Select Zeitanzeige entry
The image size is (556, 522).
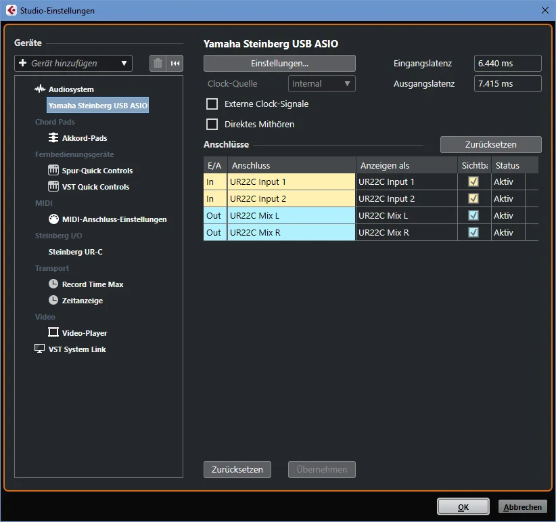83,301
